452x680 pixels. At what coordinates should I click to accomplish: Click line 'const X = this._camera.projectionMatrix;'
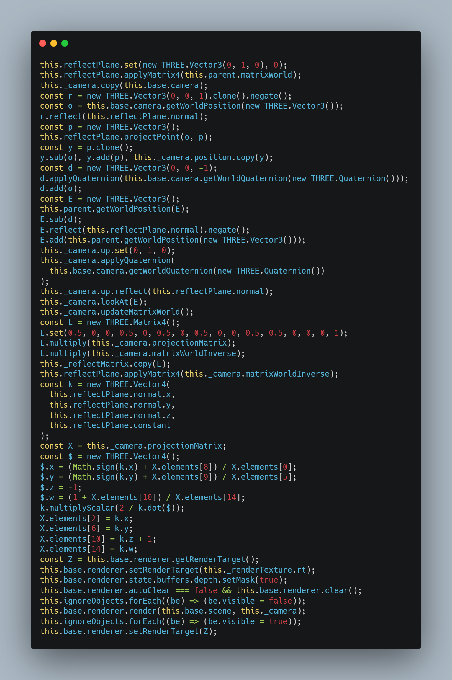tap(133, 446)
